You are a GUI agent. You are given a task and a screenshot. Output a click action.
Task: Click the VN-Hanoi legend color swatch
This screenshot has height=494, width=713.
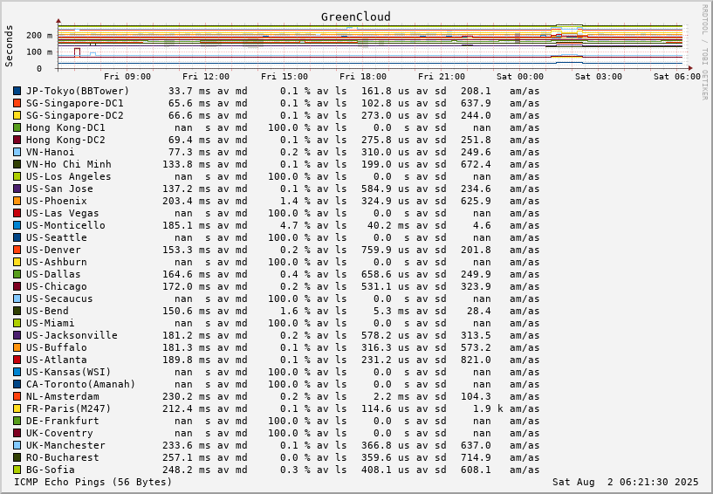(17, 152)
